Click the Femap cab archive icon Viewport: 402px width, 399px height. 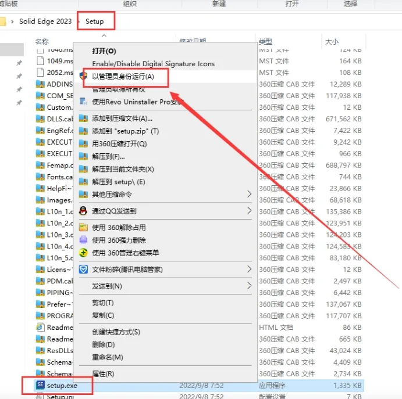coord(40,165)
